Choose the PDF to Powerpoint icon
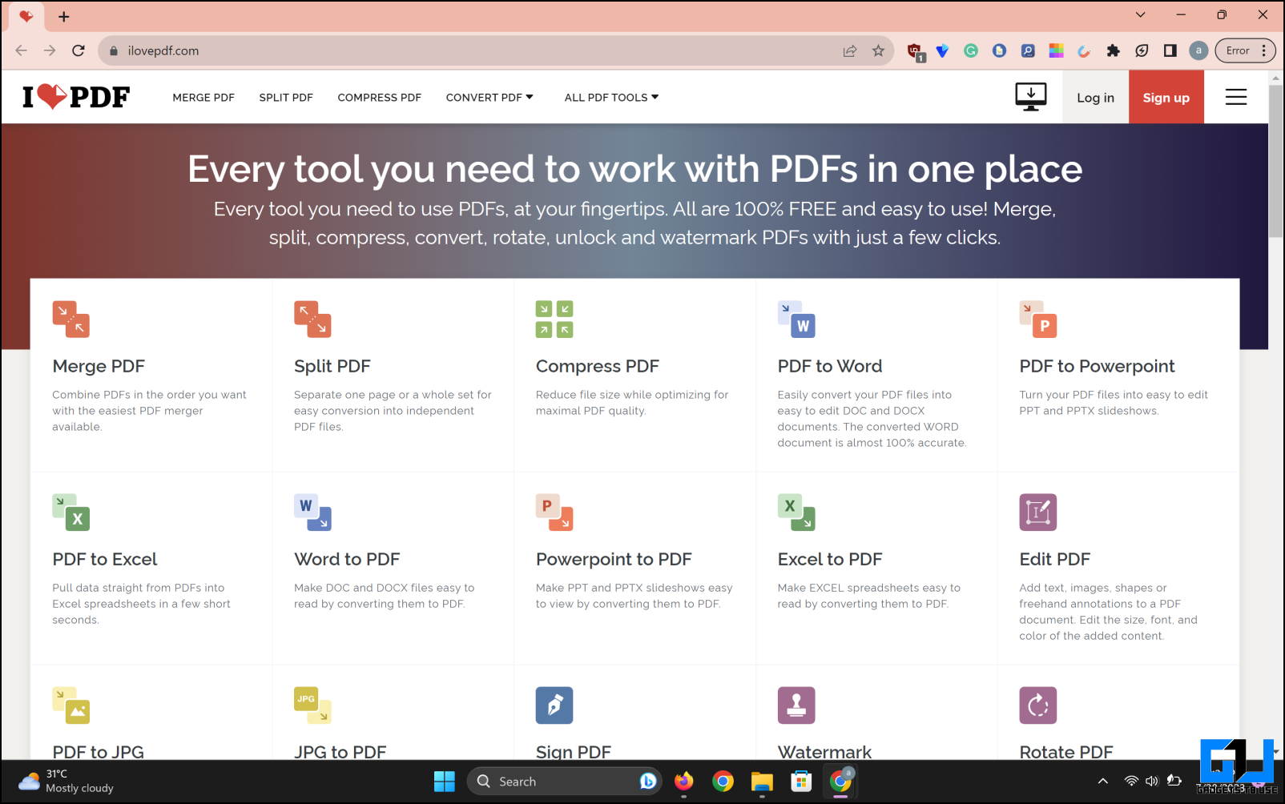This screenshot has width=1285, height=804. click(1038, 319)
